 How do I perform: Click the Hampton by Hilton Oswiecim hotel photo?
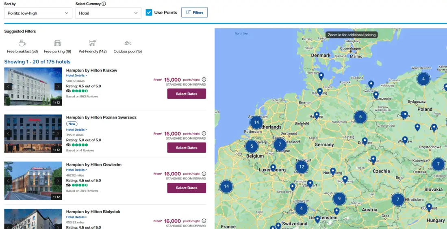[33, 181]
